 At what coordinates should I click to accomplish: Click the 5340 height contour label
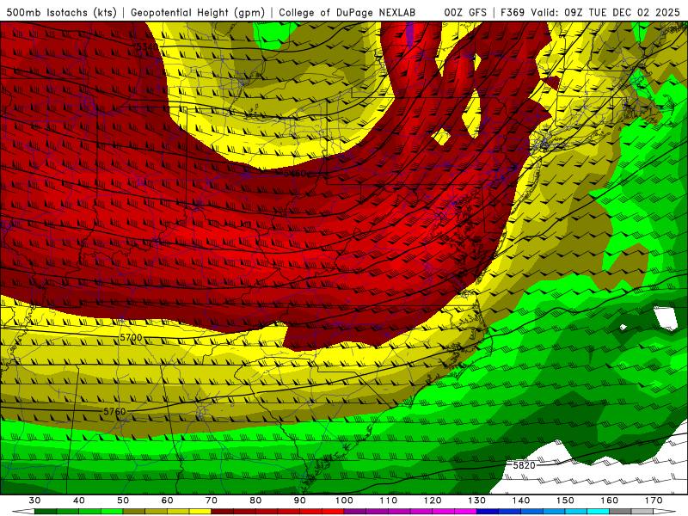[x=147, y=46]
